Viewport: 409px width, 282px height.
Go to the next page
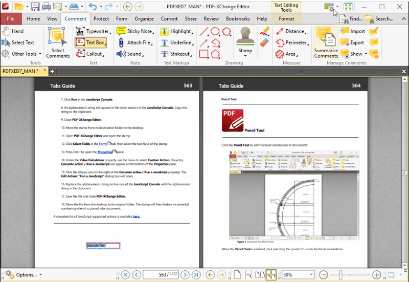click(x=185, y=275)
